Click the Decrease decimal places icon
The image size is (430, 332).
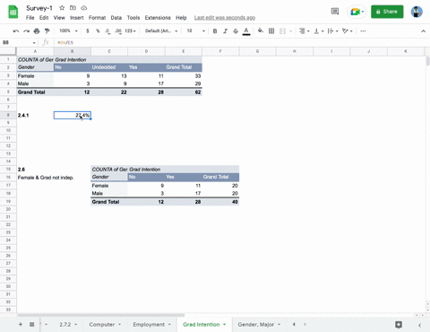(107, 31)
